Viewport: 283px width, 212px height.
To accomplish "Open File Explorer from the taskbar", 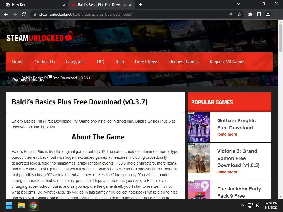I will point(21,205).
